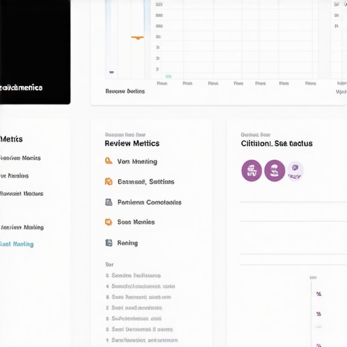Click the orange icon beside Sose Meeiies
347x347 pixels.
point(108,222)
